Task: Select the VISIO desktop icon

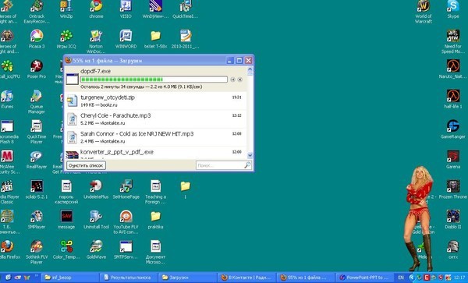Action: tap(126, 9)
